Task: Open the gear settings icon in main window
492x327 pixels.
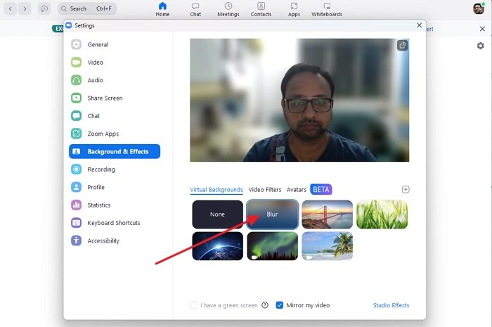Action: click(480, 46)
